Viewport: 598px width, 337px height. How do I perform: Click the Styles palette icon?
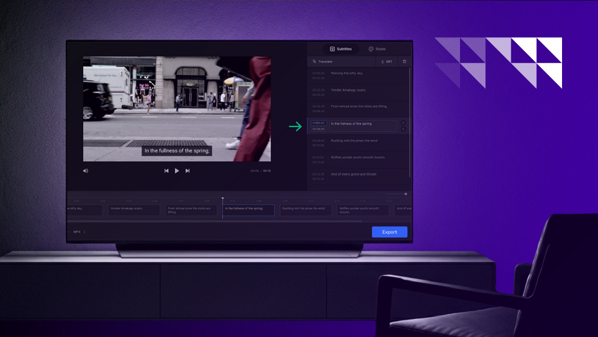click(371, 49)
